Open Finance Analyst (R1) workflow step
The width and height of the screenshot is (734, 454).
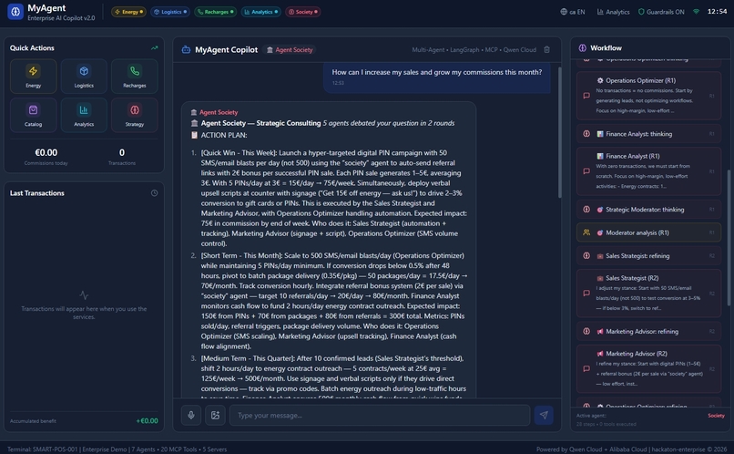click(648, 171)
